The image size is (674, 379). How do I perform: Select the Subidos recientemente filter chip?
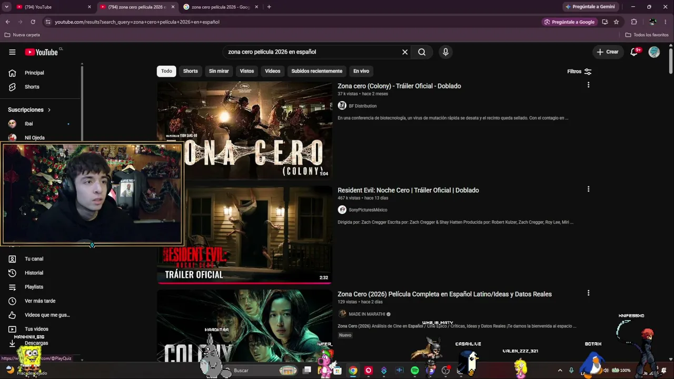point(317,71)
